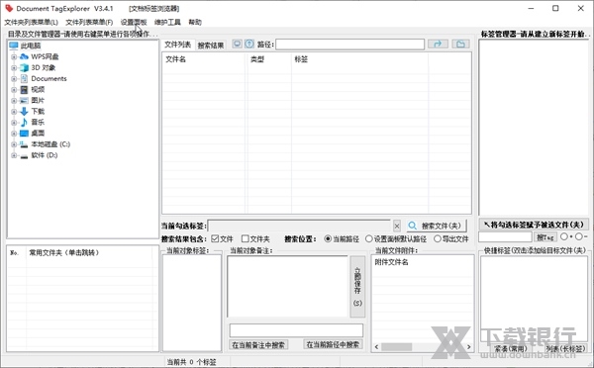Toggle the 文件 checkbox in search results
The height and width of the screenshot is (368, 594).
click(215, 238)
